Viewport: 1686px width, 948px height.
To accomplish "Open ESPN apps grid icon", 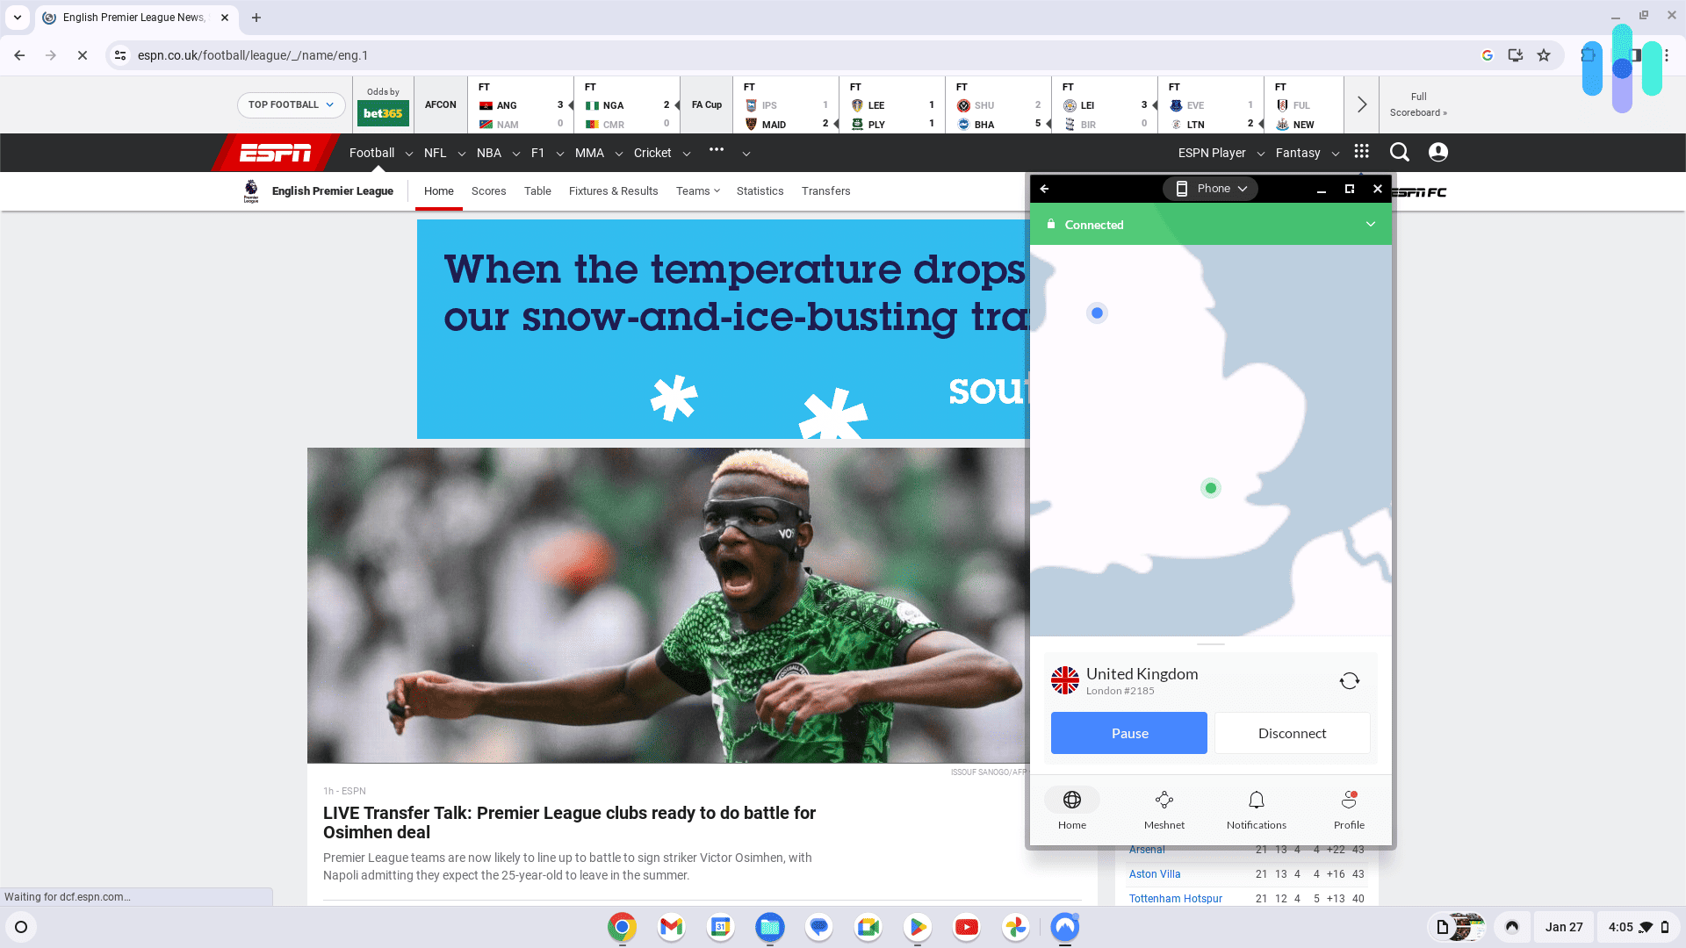I will coord(1362,152).
